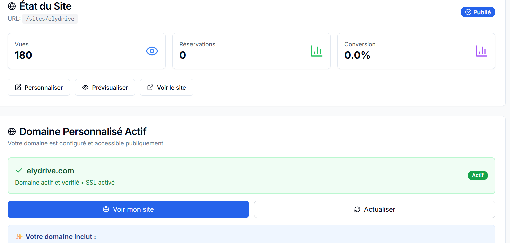510x243 pixels.
Task: Select the /sites/elydrive URL chip
Action: [x=50, y=18]
